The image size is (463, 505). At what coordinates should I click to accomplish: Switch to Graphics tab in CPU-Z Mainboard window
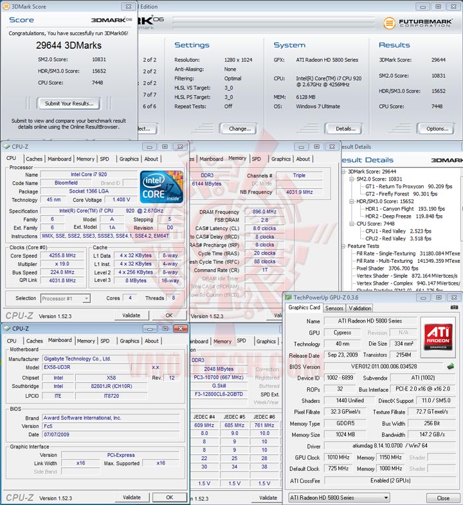click(x=129, y=341)
